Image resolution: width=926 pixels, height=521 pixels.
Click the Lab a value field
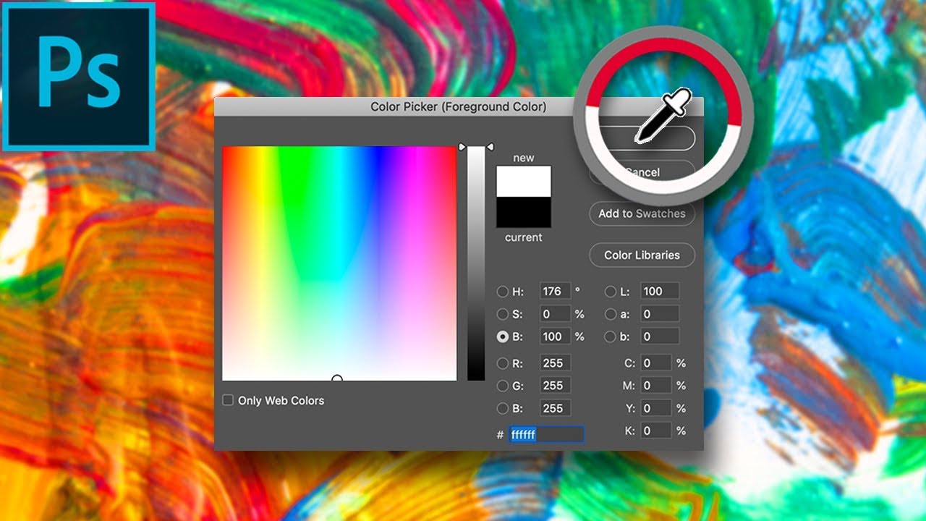(x=659, y=314)
